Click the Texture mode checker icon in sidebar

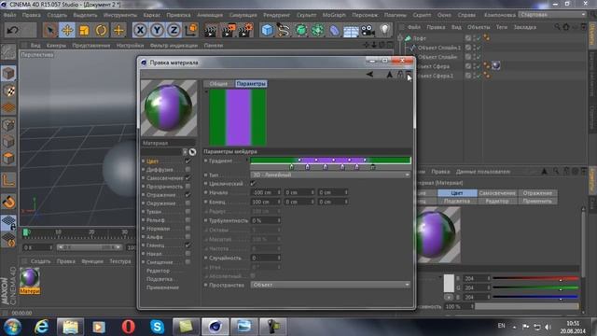(x=8, y=91)
